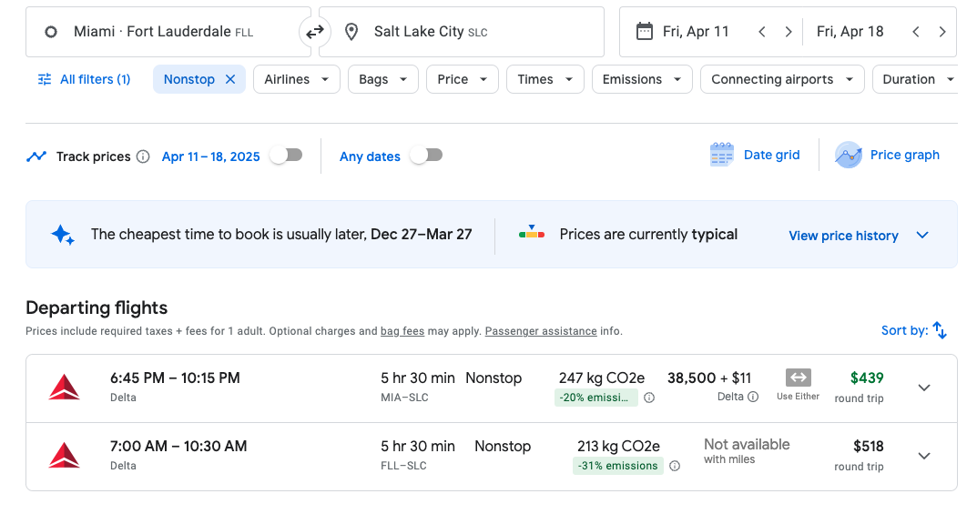Screen dimensions: 977x514
Task: Open the Price filter dropdown
Action: (x=463, y=79)
